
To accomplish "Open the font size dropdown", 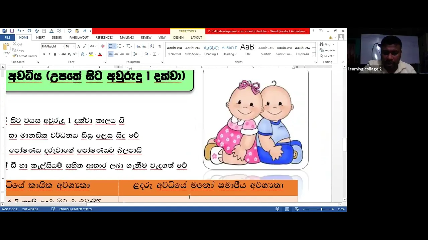I will [x=74, y=46].
